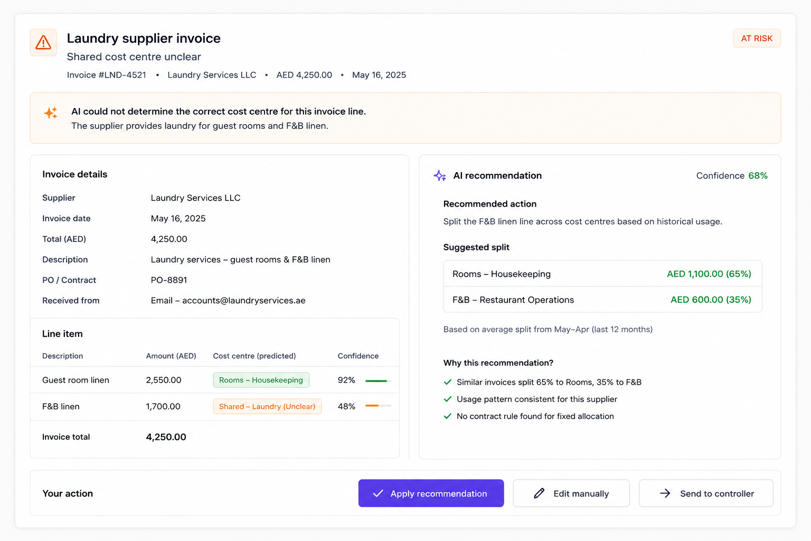Send invoice to controller

[706, 493]
